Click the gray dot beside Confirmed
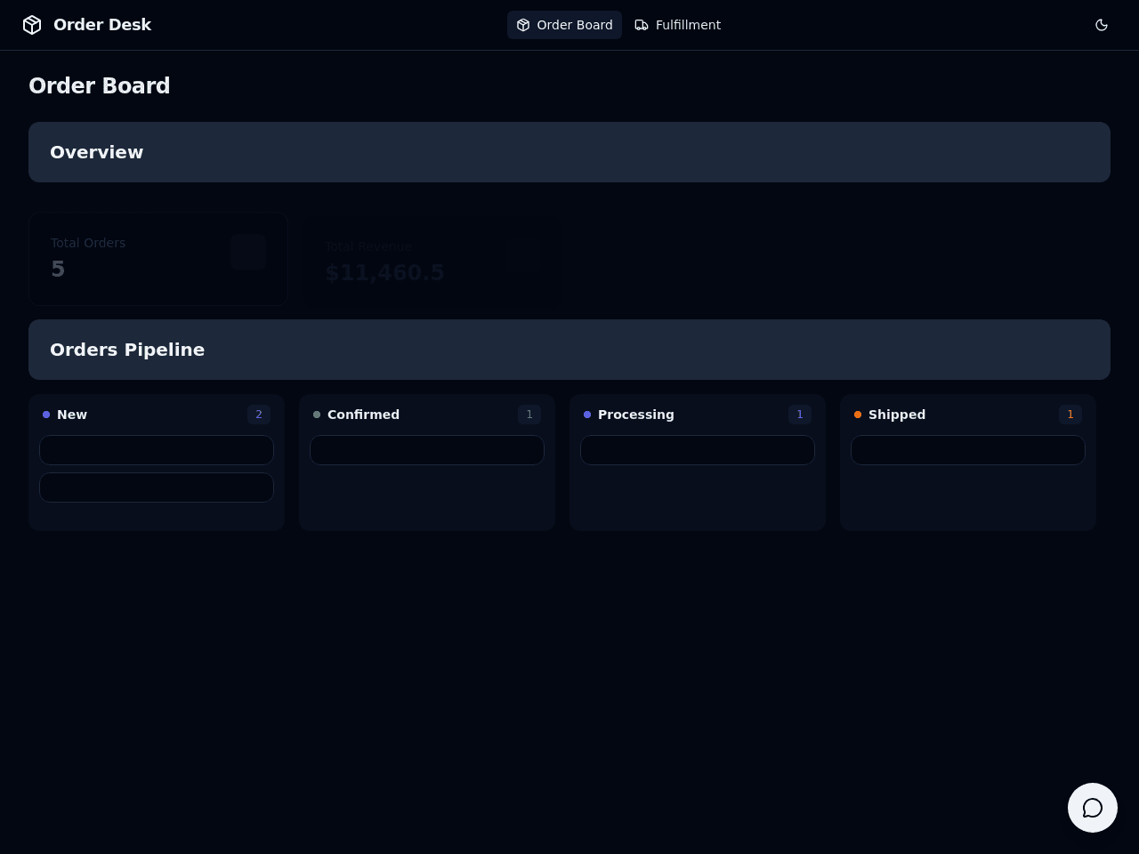This screenshot has width=1139, height=854. pyautogui.click(x=317, y=415)
